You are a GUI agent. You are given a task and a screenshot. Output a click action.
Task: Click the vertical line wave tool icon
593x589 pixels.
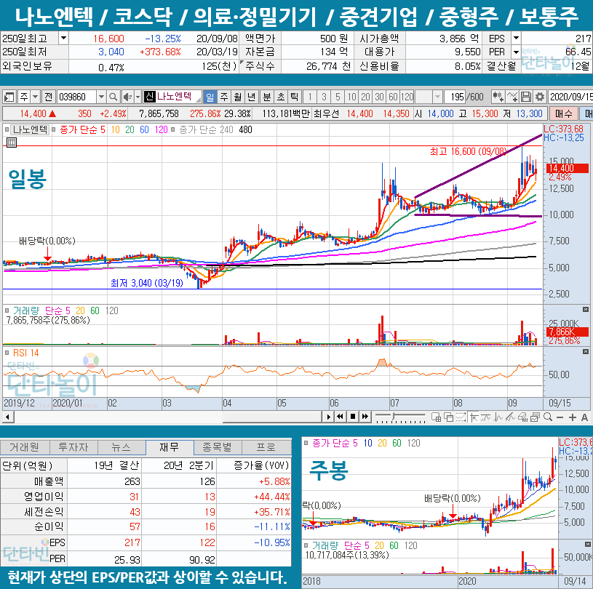(x=498, y=417)
